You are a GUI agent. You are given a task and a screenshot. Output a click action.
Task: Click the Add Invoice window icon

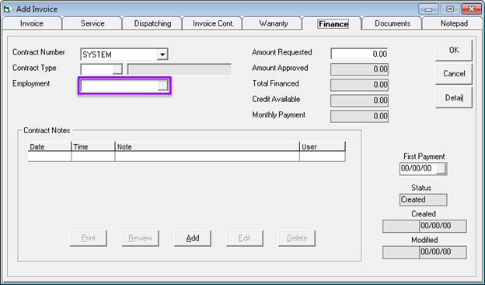point(7,9)
